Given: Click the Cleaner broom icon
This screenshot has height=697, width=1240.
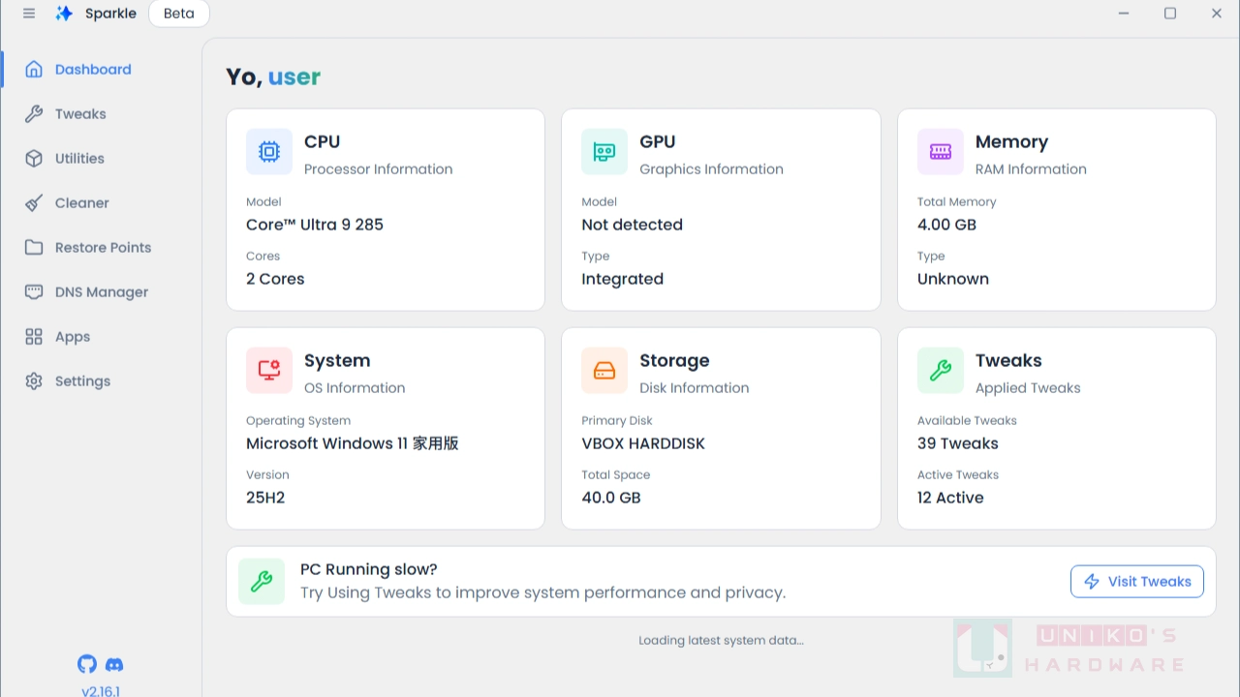Looking at the screenshot, I should (34, 203).
